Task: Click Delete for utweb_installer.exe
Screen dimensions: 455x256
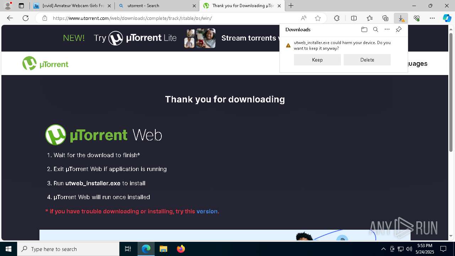Action: 367,60
